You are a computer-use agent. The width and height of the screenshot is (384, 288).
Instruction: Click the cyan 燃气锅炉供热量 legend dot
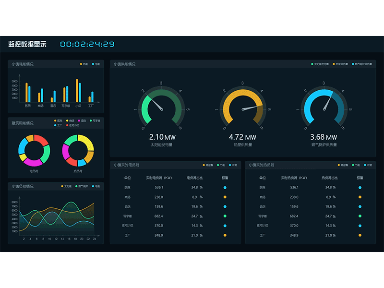click(353, 63)
